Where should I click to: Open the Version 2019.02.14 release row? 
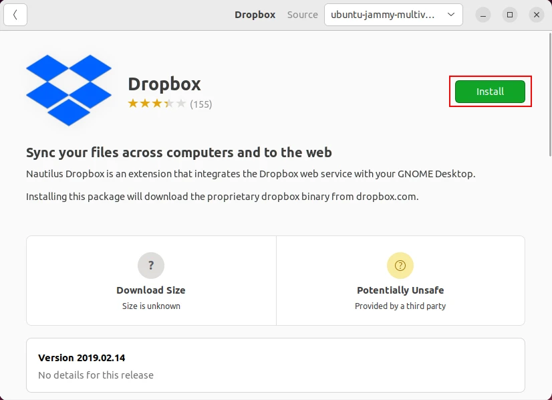click(x=275, y=365)
